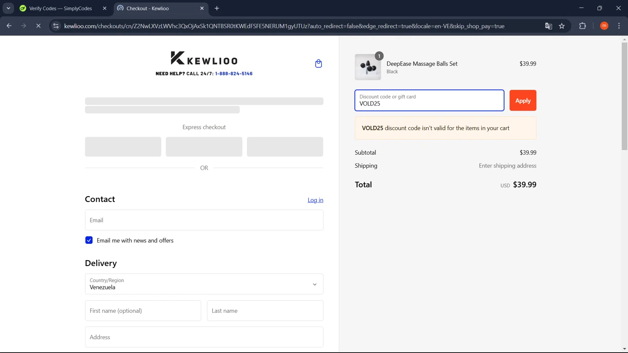Close the Verify Codes — SimplyCodes tab
Viewport: 628px width, 353px height.
pyautogui.click(x=105, y=8)
